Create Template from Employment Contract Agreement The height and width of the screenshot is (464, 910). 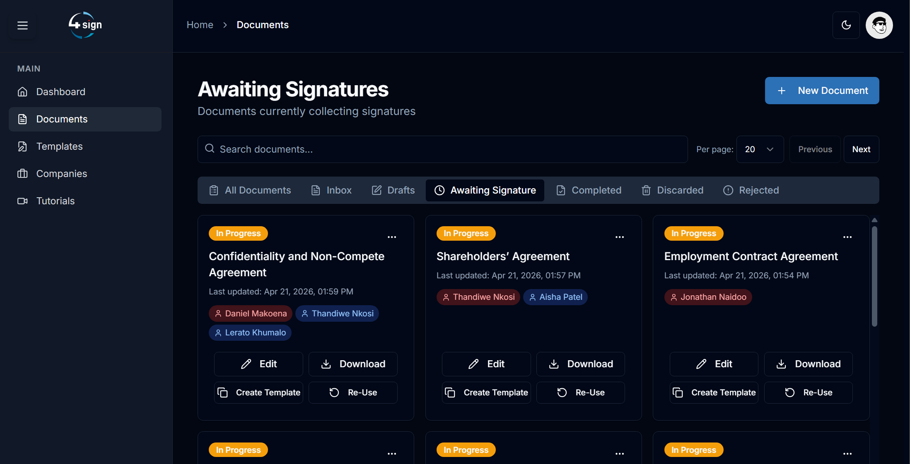click(x=714, y=392)
